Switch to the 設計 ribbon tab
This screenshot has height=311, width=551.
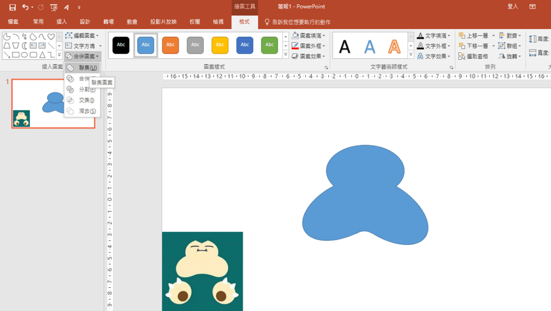[x=85, y=22]
